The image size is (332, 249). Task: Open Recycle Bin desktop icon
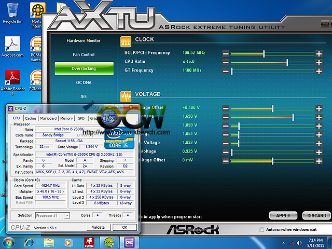point(12,12)
